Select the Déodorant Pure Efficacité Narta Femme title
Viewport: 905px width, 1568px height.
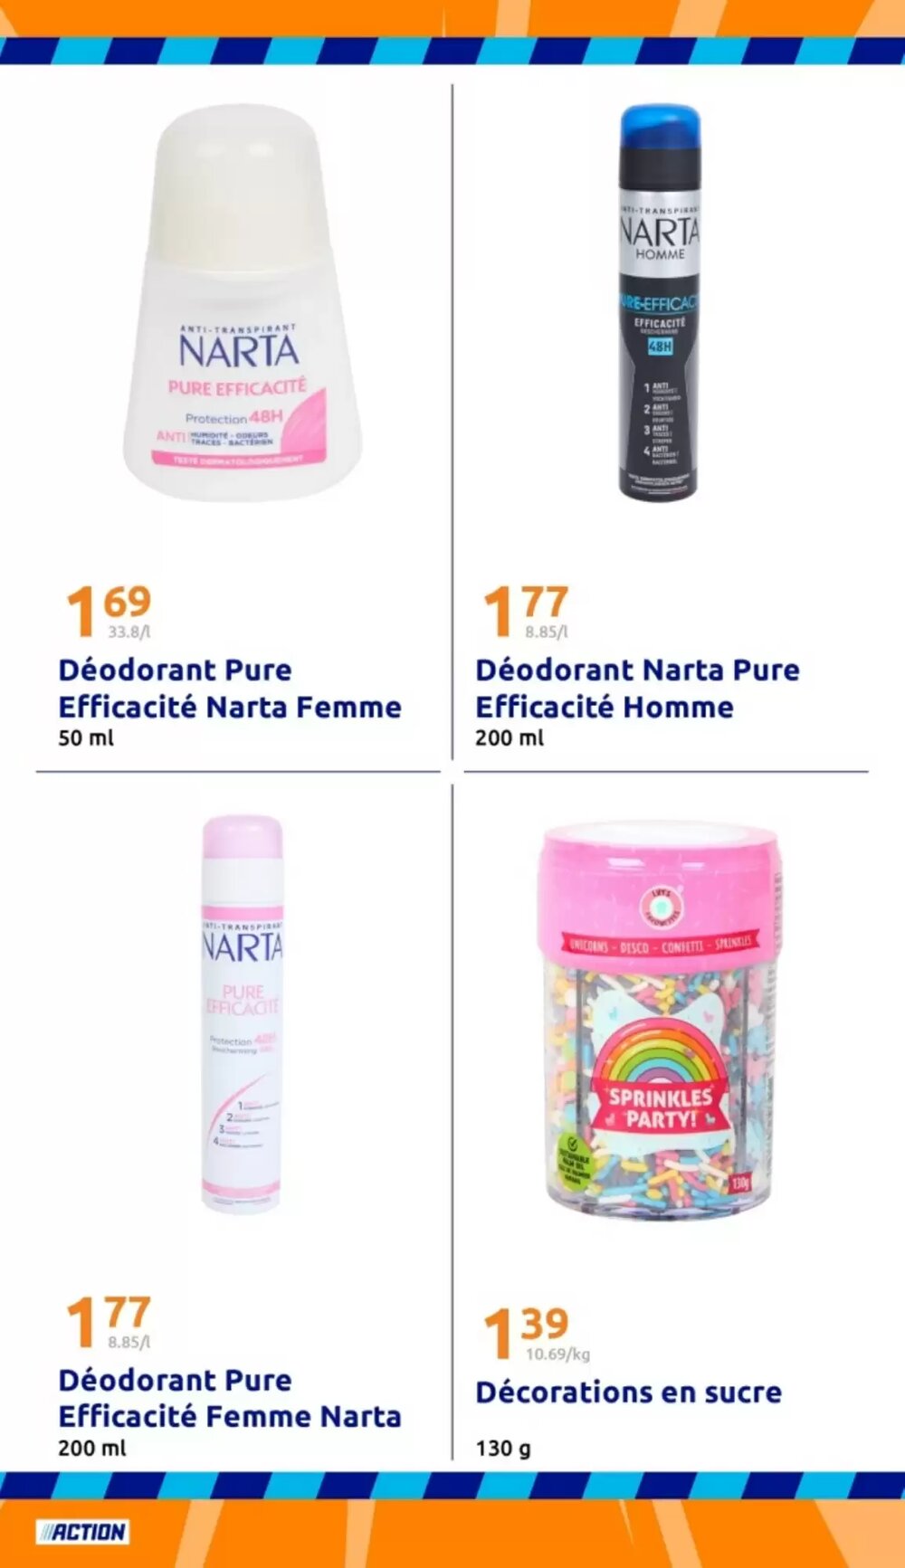[x=230, y=689]
